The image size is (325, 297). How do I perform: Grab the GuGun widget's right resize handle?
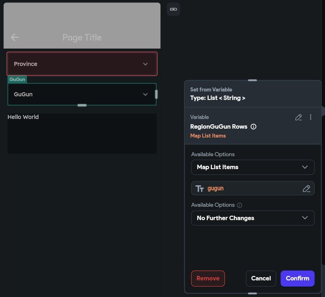156,94
